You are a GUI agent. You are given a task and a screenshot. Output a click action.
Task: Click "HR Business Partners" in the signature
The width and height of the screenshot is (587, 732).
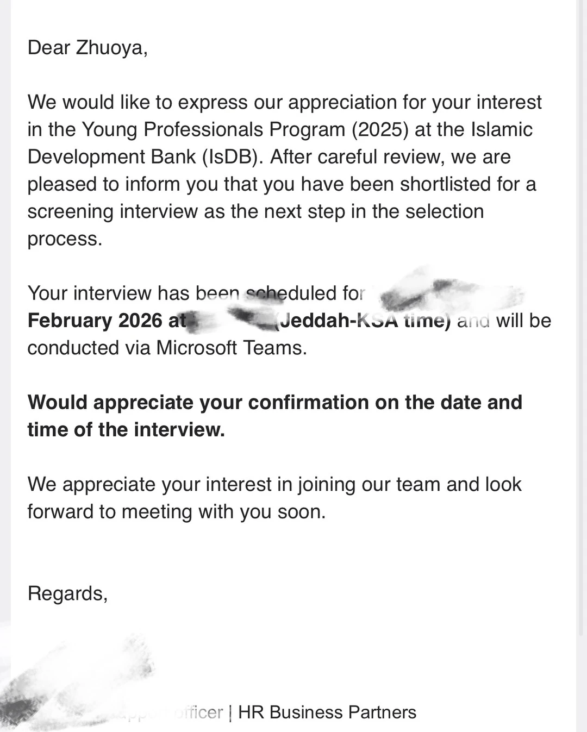click(327, 712)
